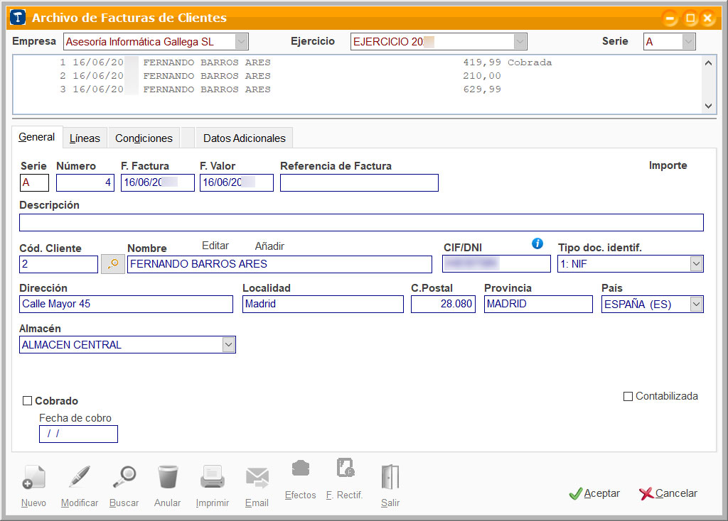Click the Añadir client link
The width and height of the screenshot is (728, 521).
tap(269, 246)
